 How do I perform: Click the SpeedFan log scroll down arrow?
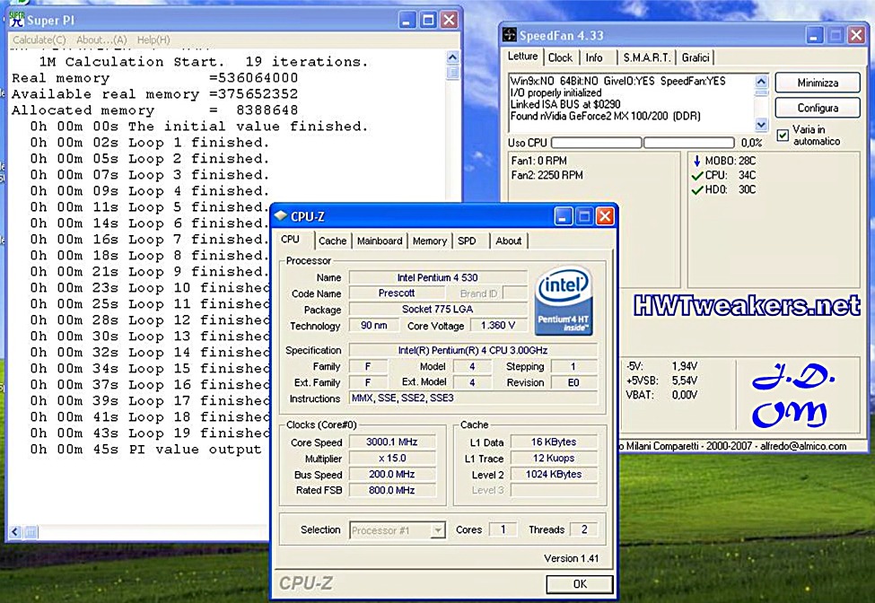pos(761,125)
